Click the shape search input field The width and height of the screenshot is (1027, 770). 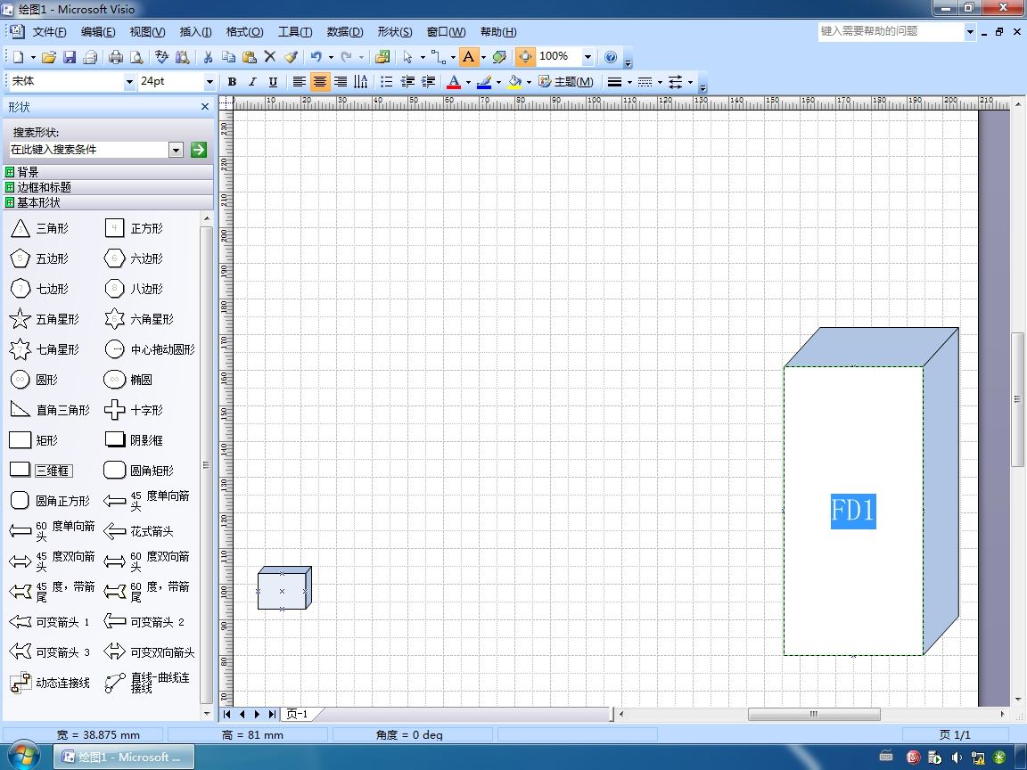point(88,150)
